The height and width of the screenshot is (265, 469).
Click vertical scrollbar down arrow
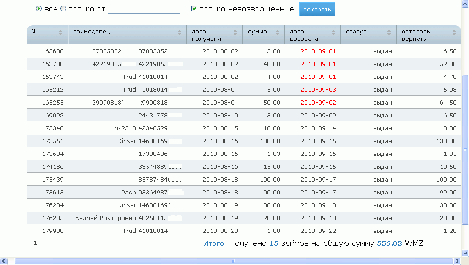465,252
